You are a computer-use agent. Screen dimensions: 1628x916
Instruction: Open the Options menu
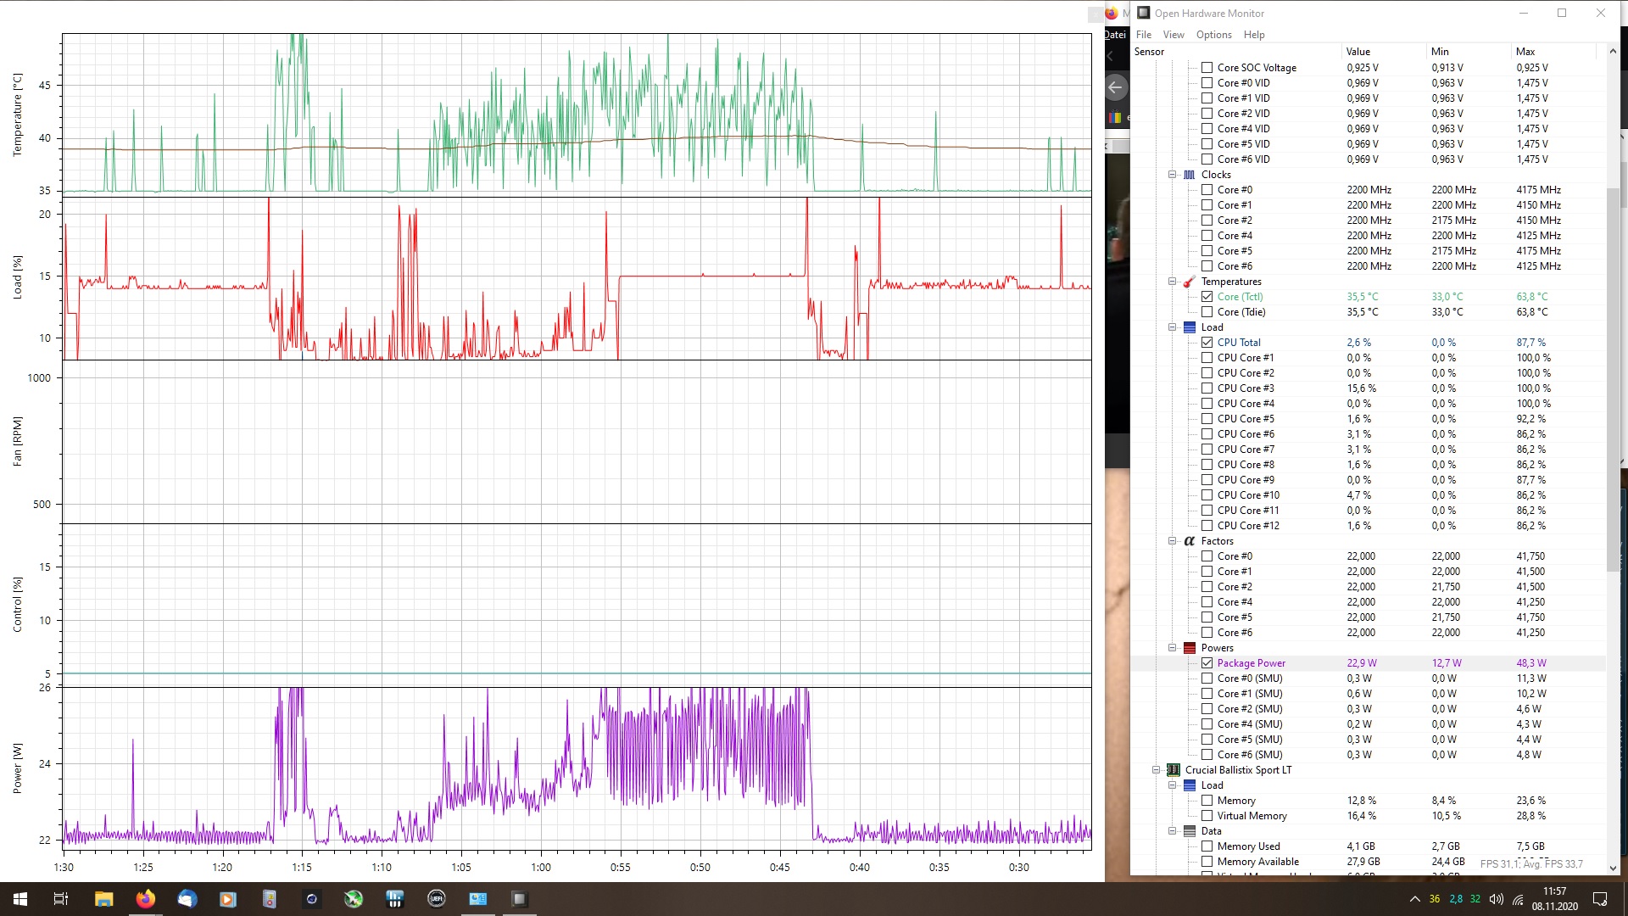point(1213,35)
